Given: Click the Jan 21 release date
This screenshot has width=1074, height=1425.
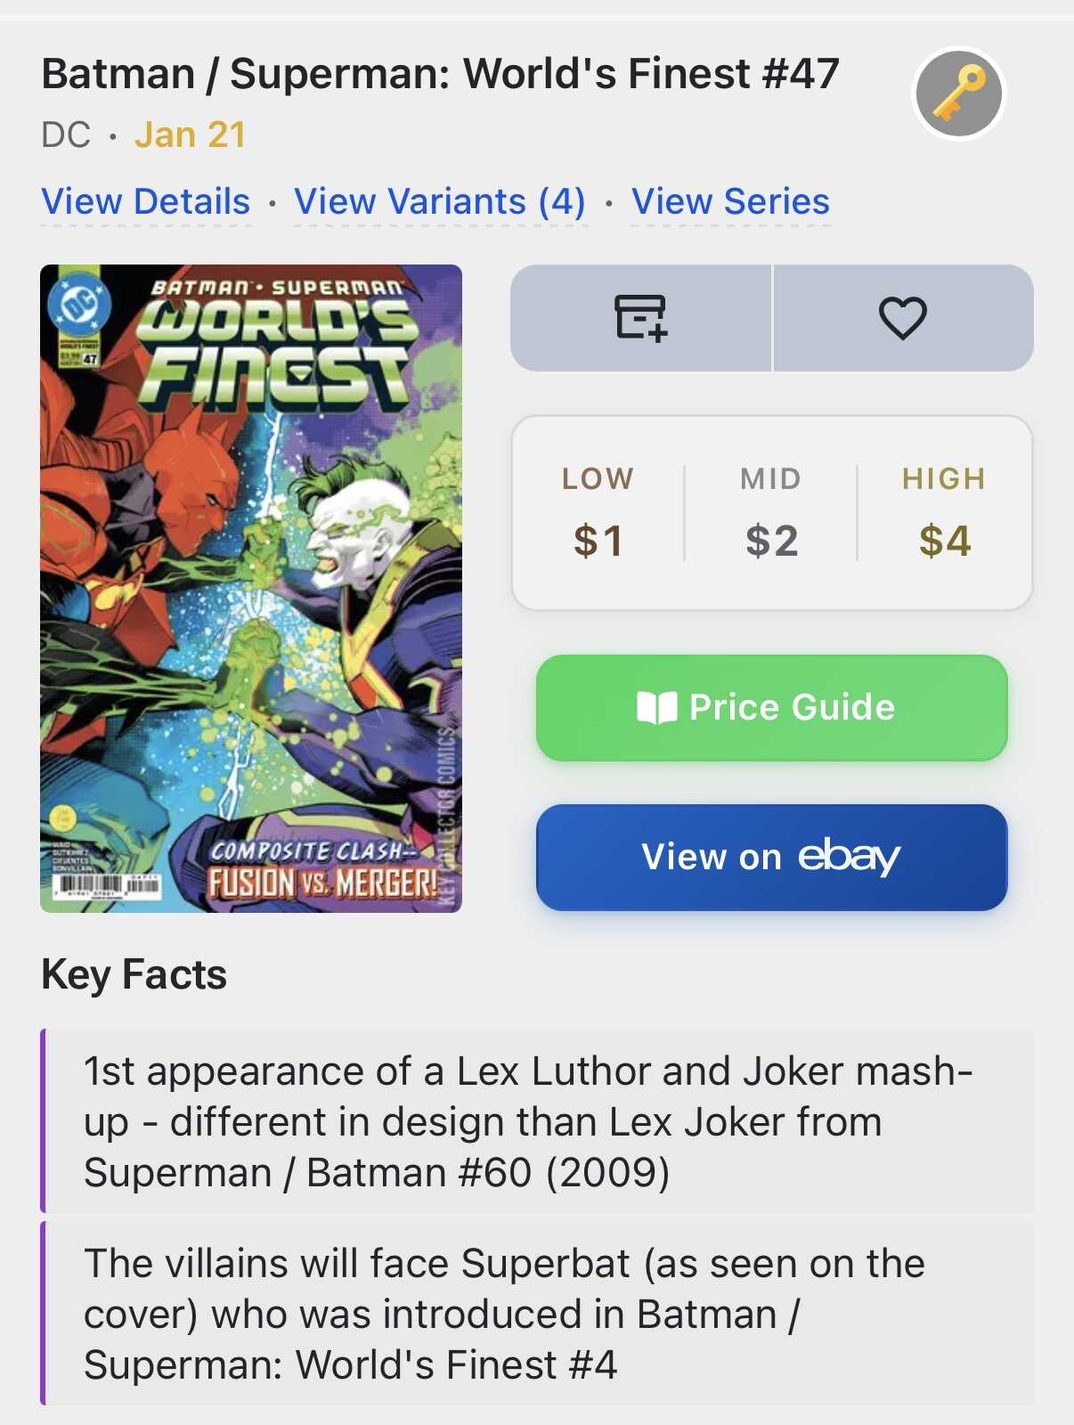Looking at the screenshot, I should 190,135.
